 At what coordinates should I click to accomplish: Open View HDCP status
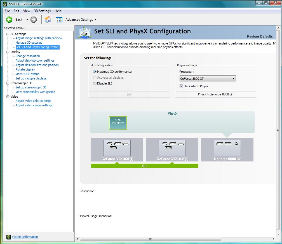27,74
